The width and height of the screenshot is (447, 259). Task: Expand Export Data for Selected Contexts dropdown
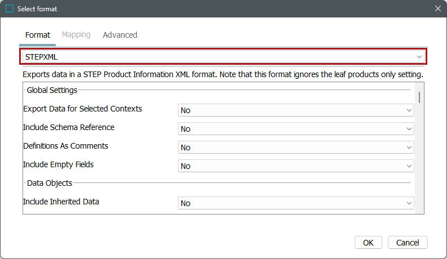(x=296, y=110)
